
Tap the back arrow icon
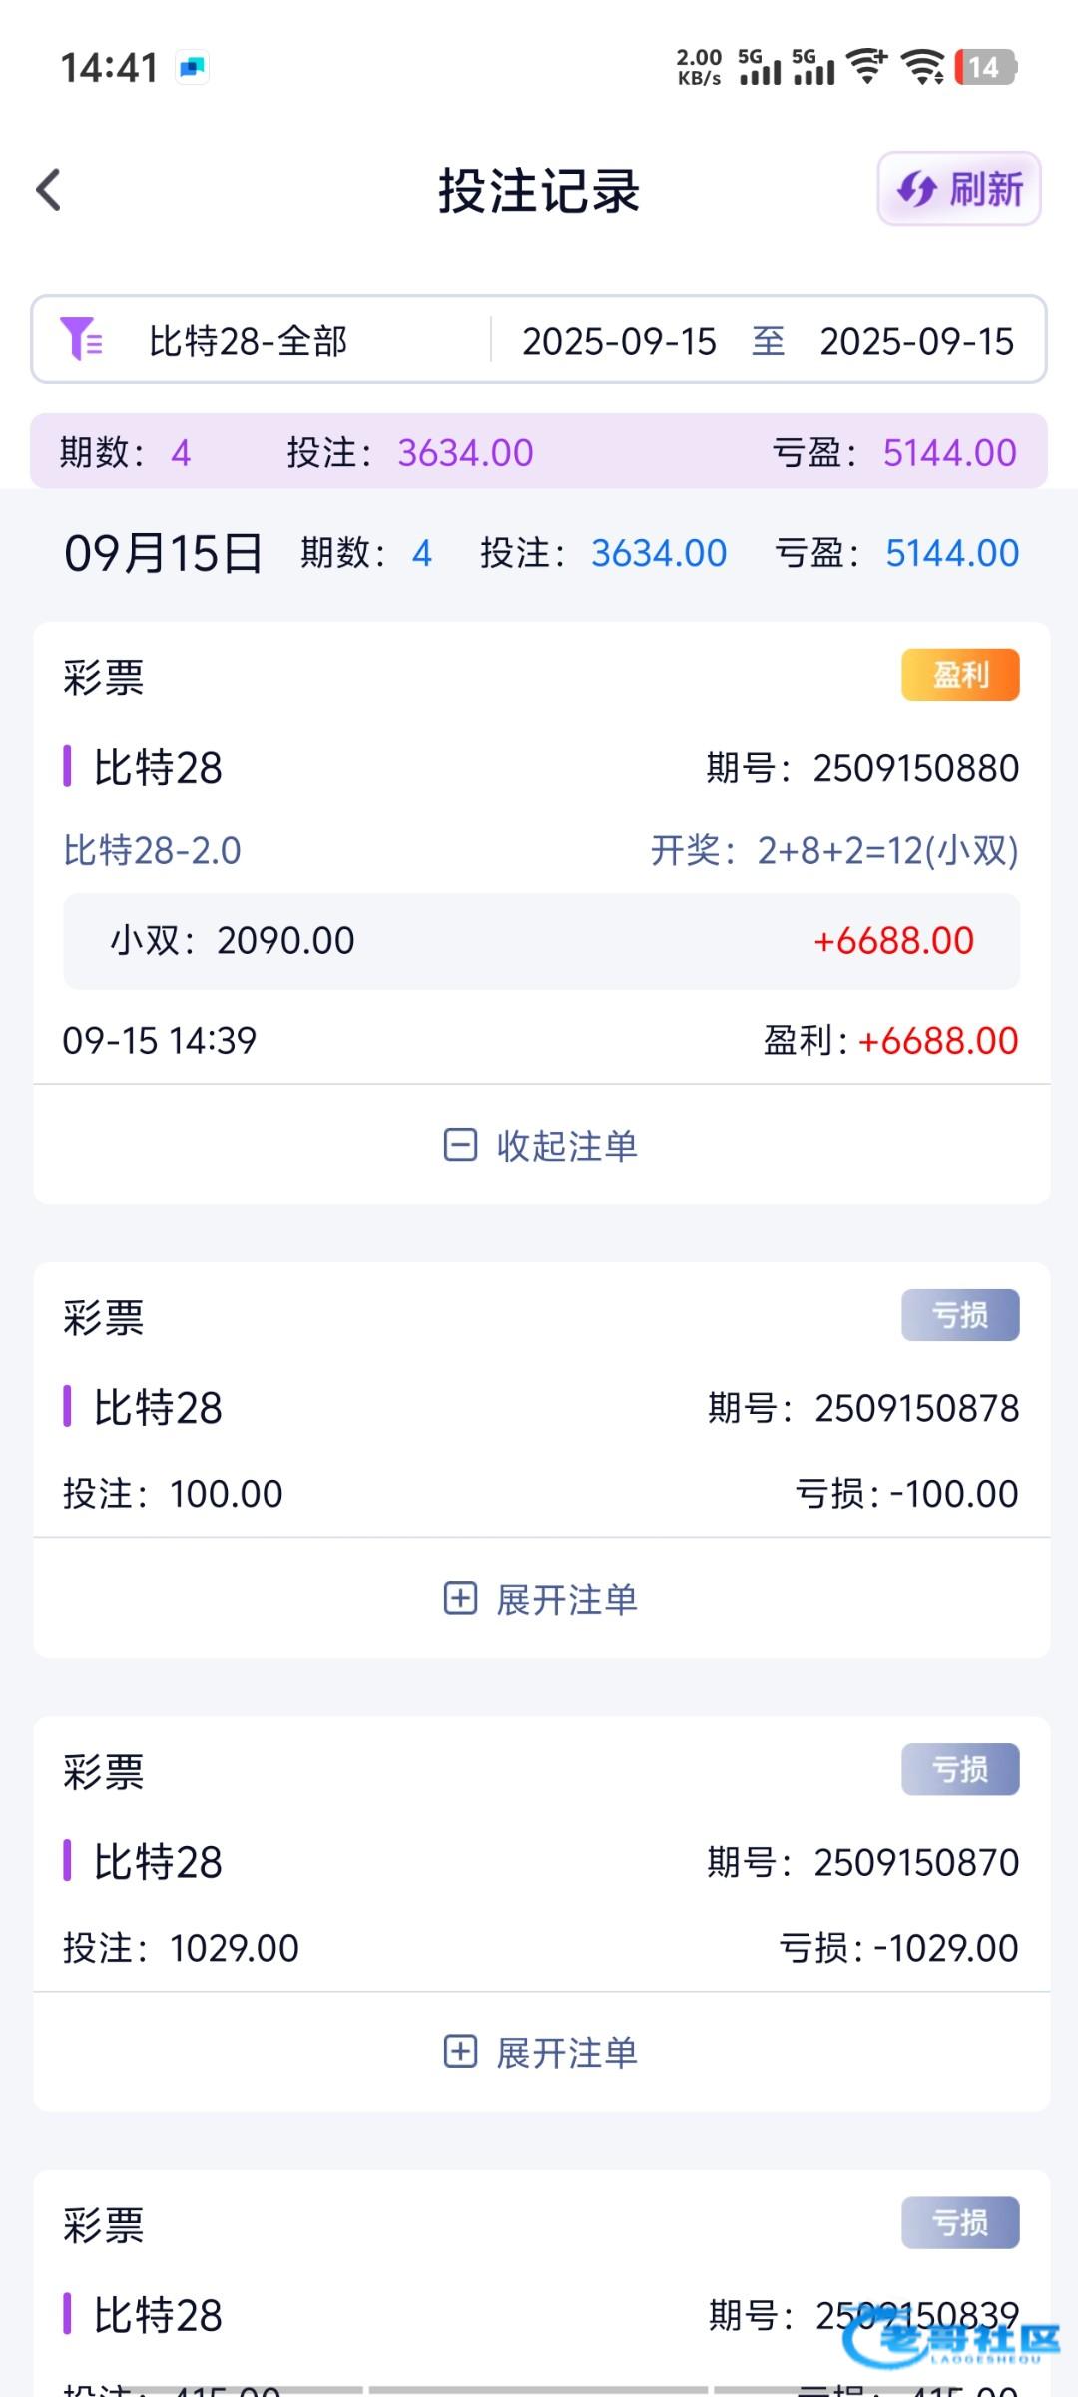(x=49, y=190)
